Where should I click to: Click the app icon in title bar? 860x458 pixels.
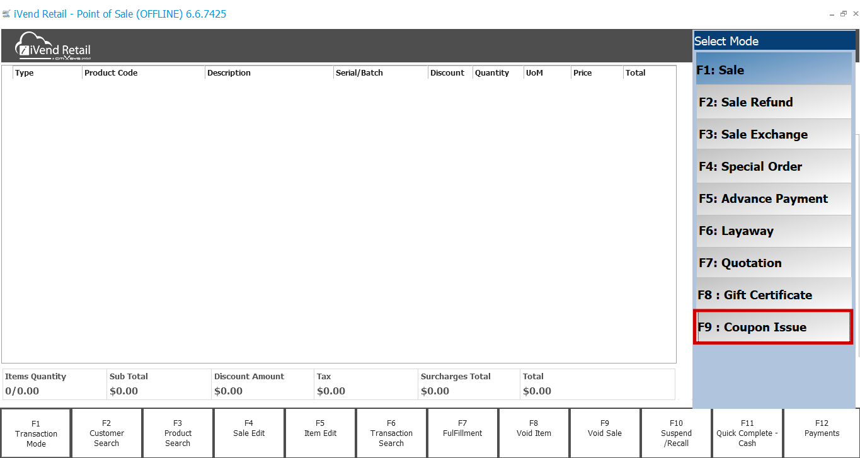pos(6,14)
